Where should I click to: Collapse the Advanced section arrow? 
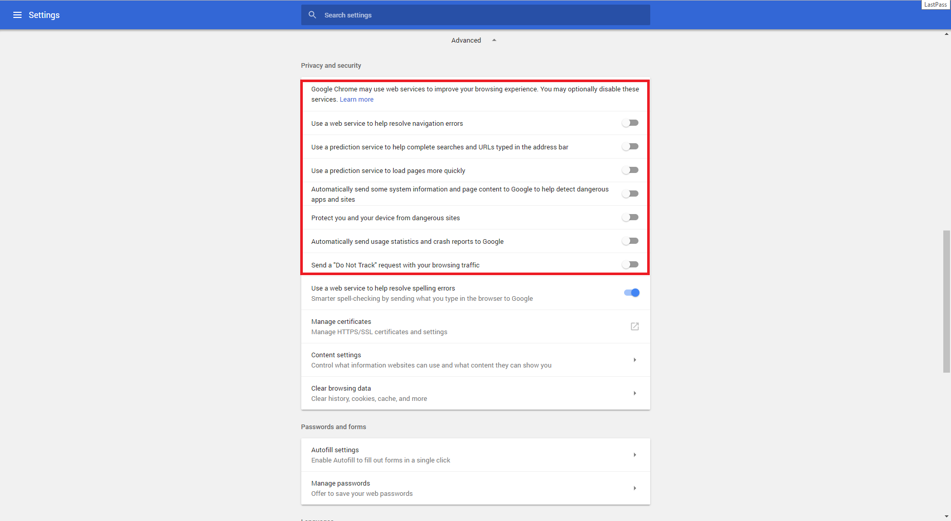[494, 40]
